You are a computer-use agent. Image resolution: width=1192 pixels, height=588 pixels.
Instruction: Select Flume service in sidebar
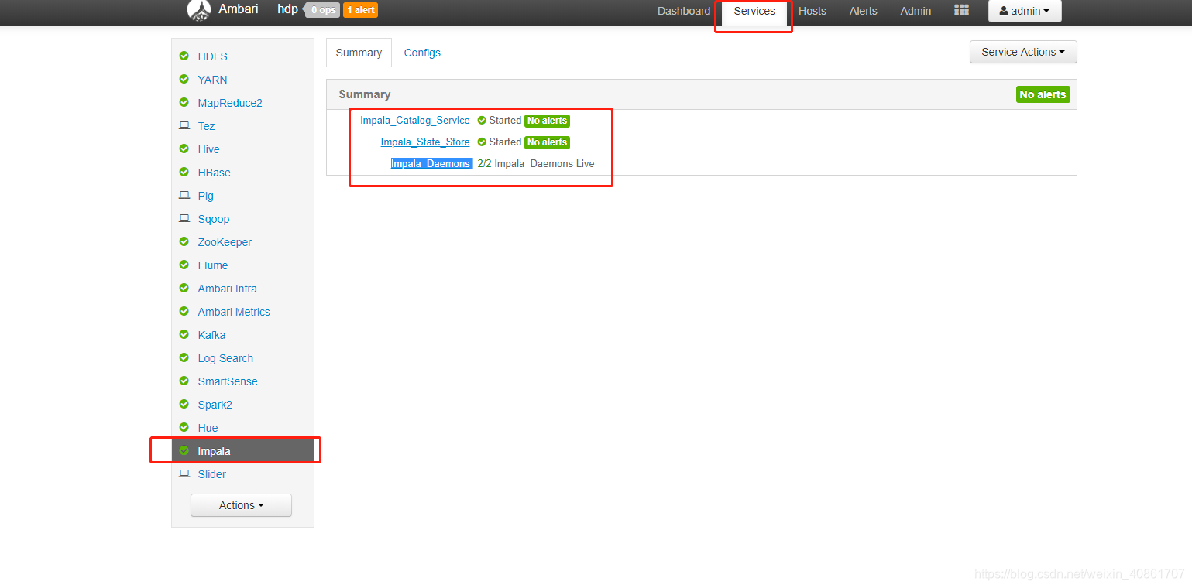click(x=212, y=265)
